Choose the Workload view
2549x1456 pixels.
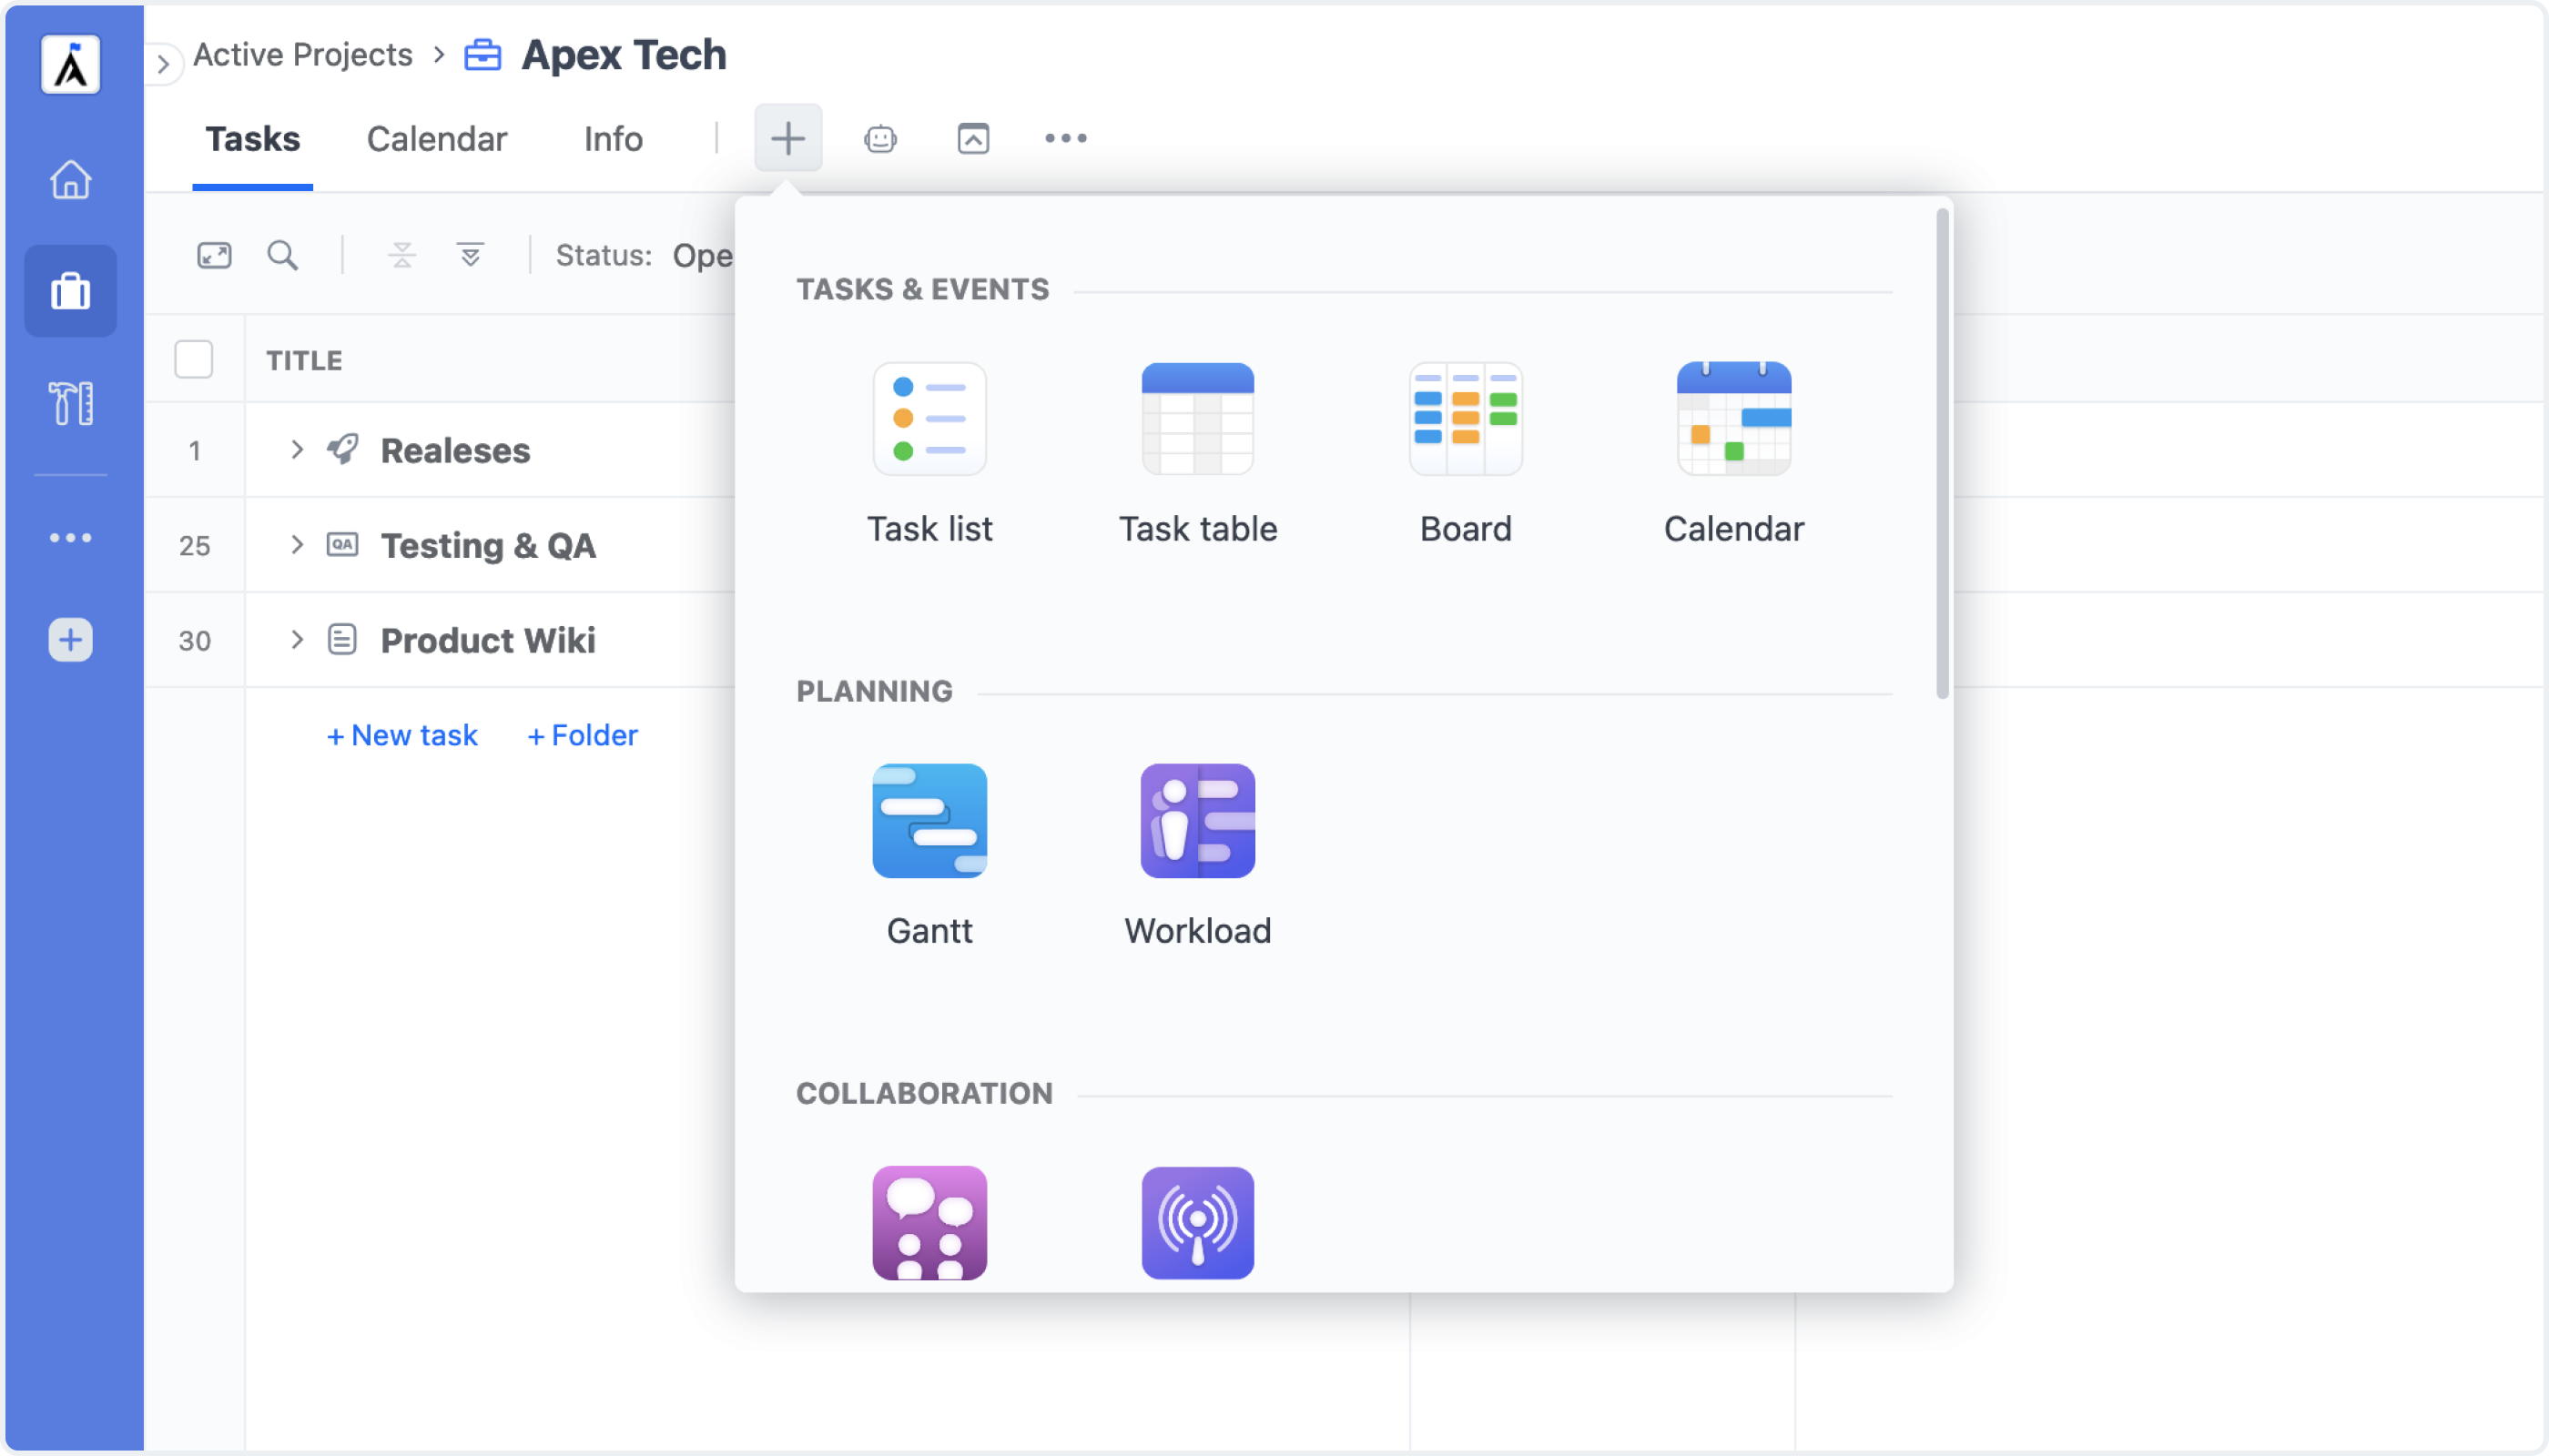click(1197, 857)
